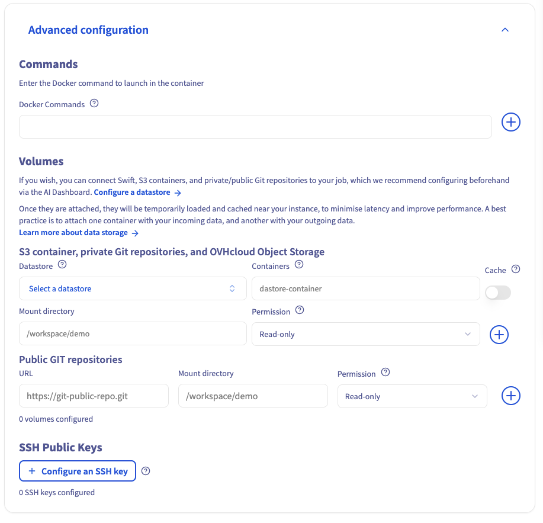Open the Select a datastore dropdown
The image size is (543, 523).
(x=133, y=288)
